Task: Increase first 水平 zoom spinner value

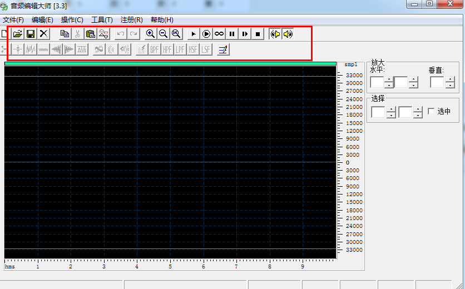Action: point(389,79)
